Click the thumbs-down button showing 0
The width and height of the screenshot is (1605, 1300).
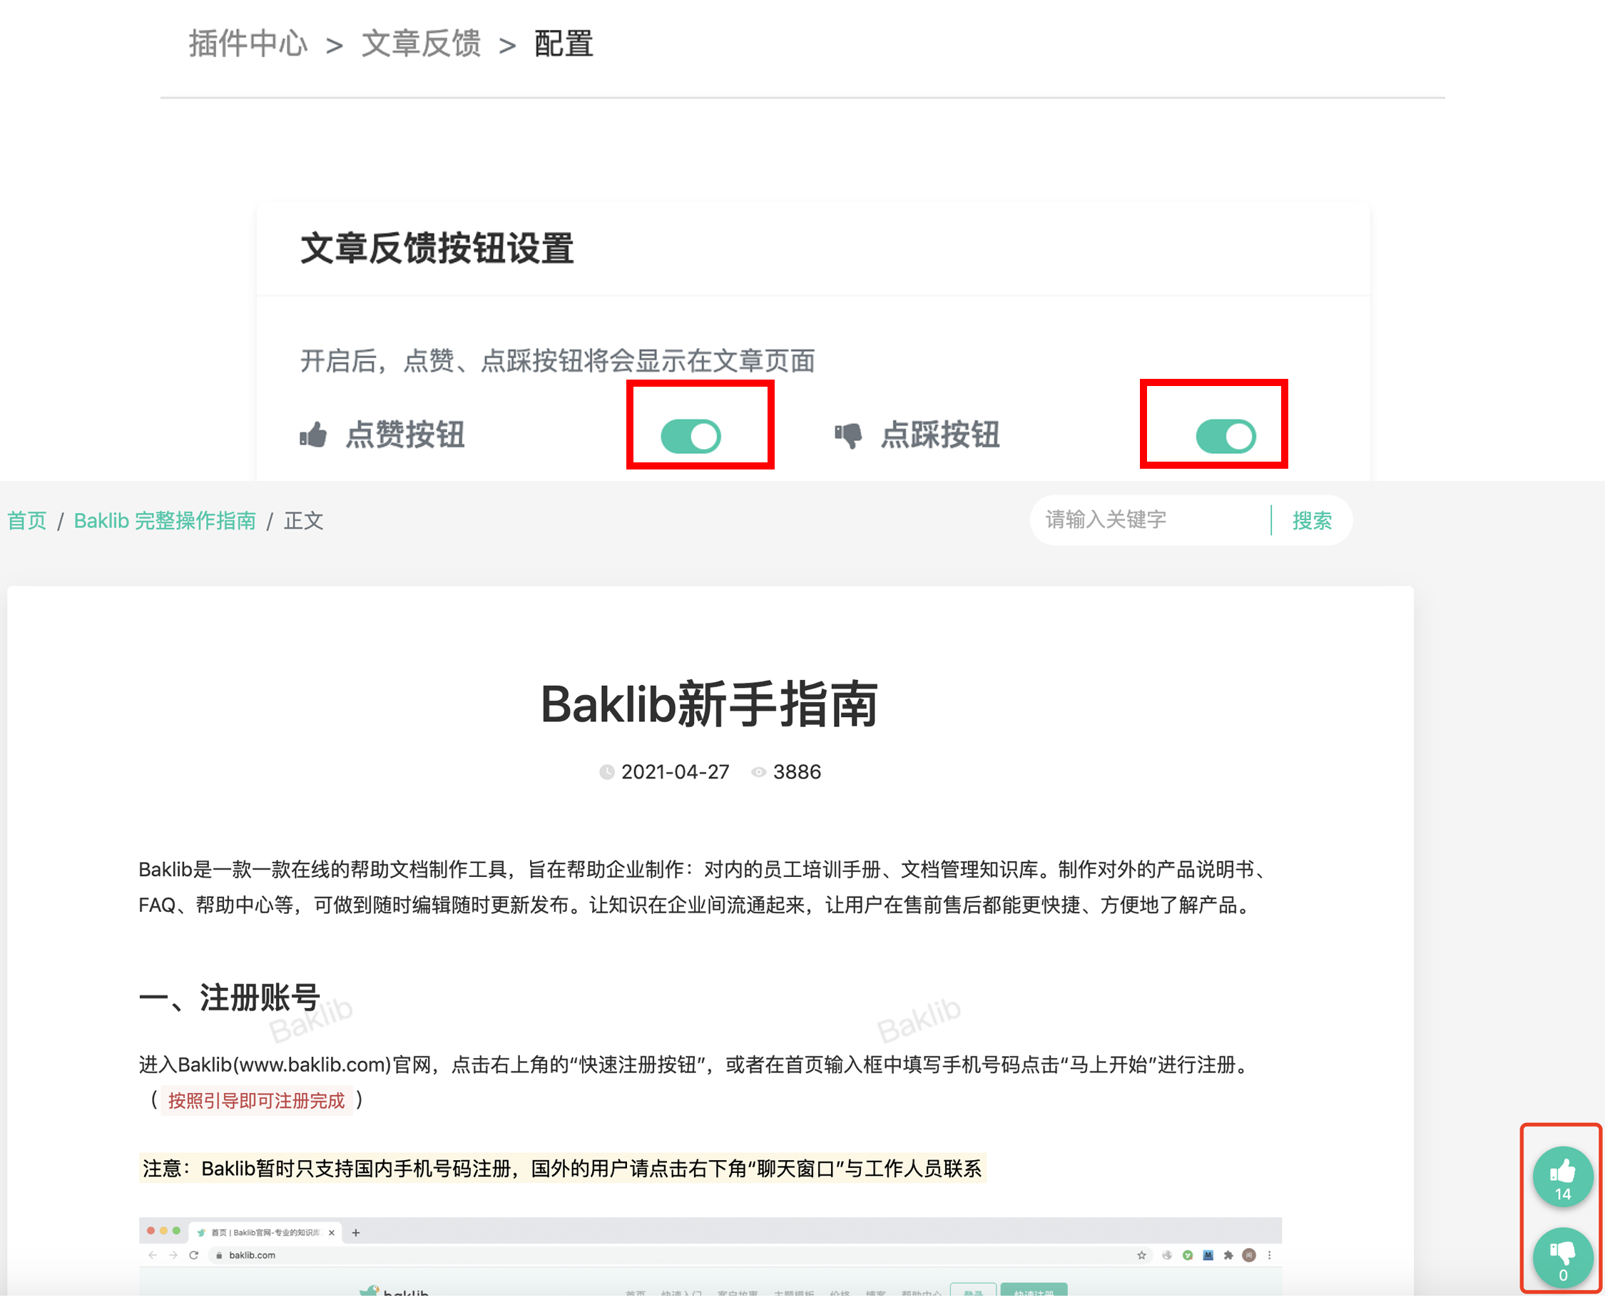click(x=1562, y=1258)
